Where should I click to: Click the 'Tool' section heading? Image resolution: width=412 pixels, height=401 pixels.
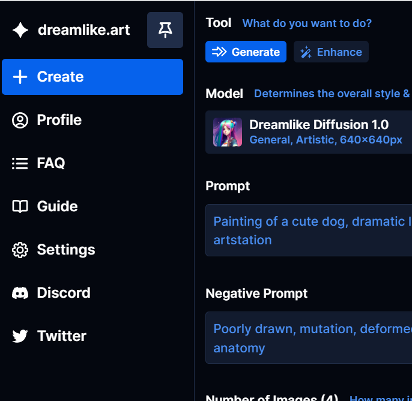click(219, 23)
